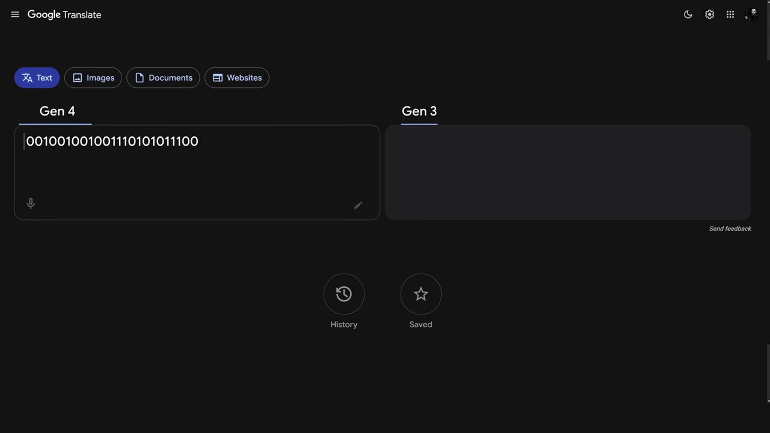
Task: Switch to Images translation tab
Action: coord(93,78)
